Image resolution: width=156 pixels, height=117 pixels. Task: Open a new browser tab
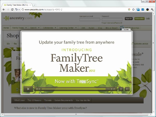pos(34,5)
